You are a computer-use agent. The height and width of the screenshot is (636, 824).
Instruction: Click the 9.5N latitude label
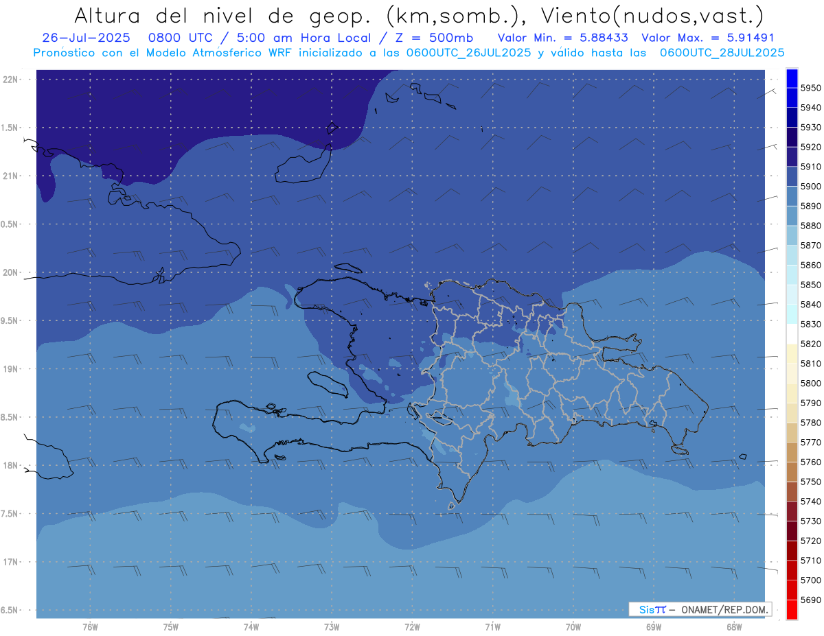pyautogui.click(x=10, y=320)
